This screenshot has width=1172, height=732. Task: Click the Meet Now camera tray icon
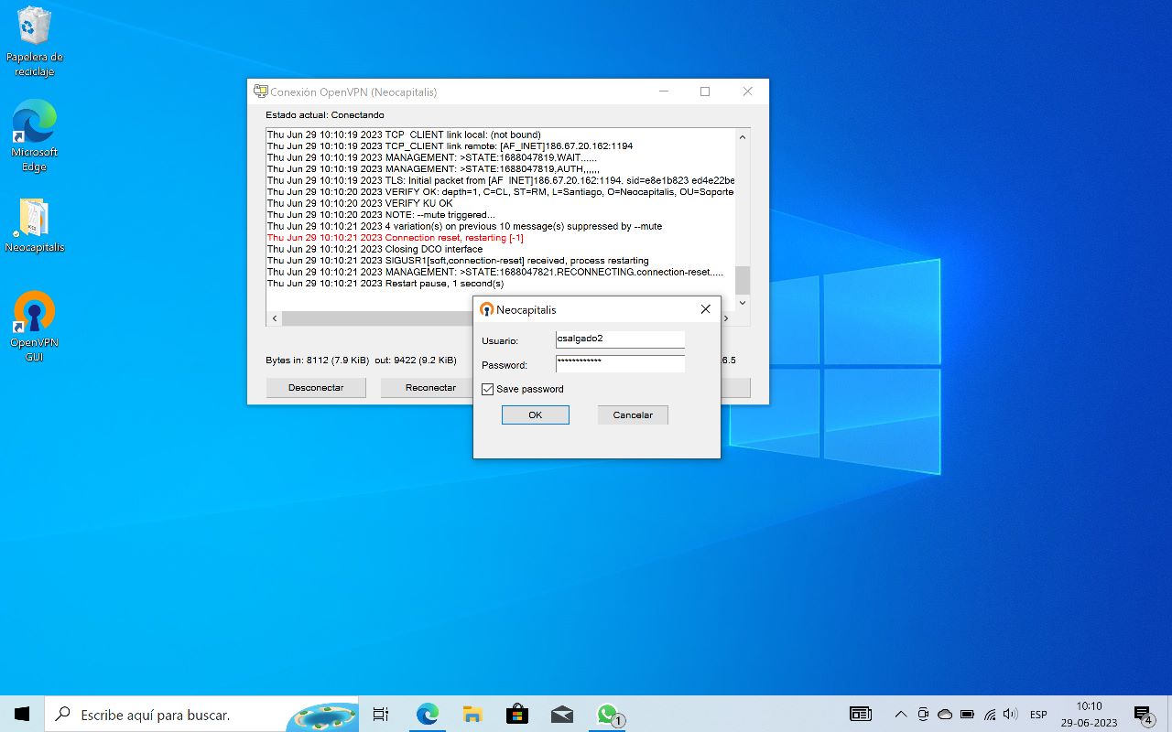click(x=923, y=714)
